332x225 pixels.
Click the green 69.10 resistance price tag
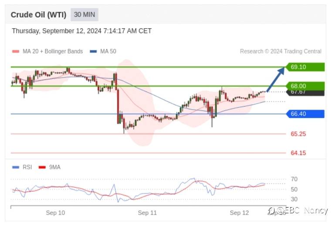click(305, 67)
